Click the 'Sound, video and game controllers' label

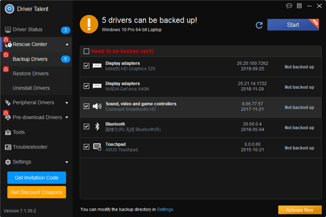click(x=141, y=104)
